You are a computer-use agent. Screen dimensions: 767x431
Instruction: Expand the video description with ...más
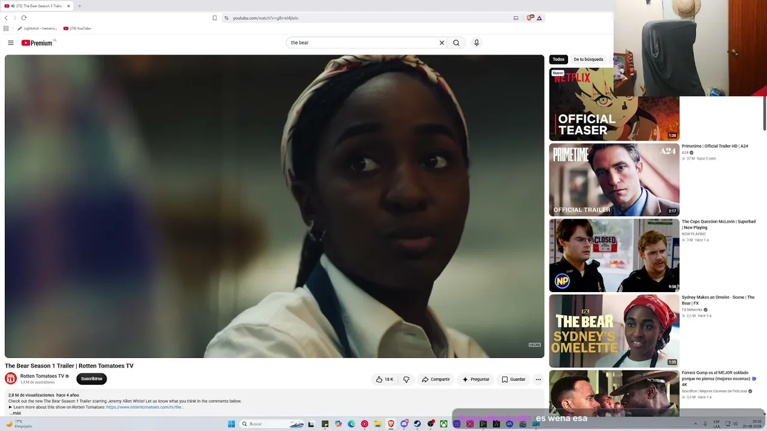coord(15,413)
